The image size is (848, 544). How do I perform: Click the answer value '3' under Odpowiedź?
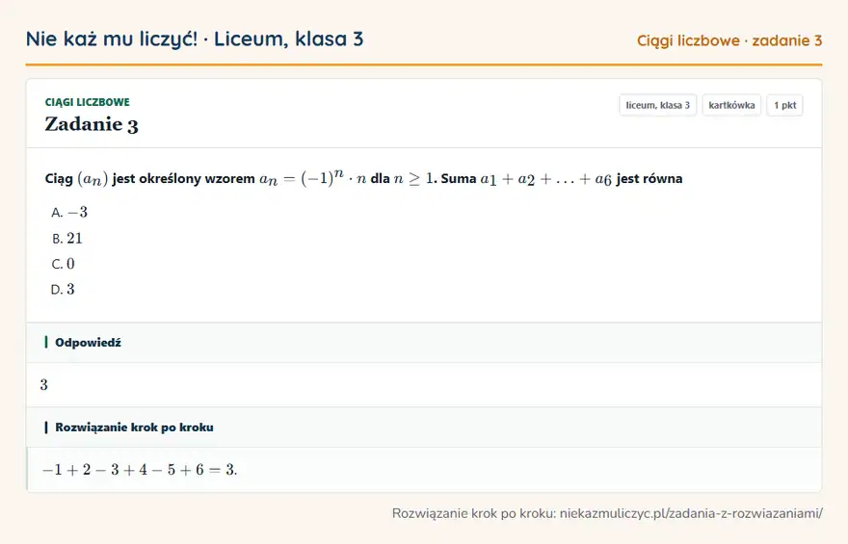click(x=43, y=384)
